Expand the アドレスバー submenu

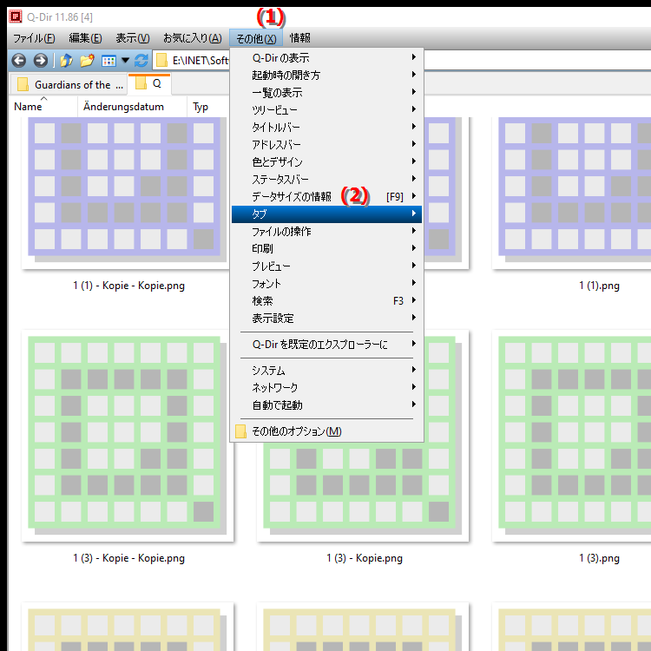point(326,144)
